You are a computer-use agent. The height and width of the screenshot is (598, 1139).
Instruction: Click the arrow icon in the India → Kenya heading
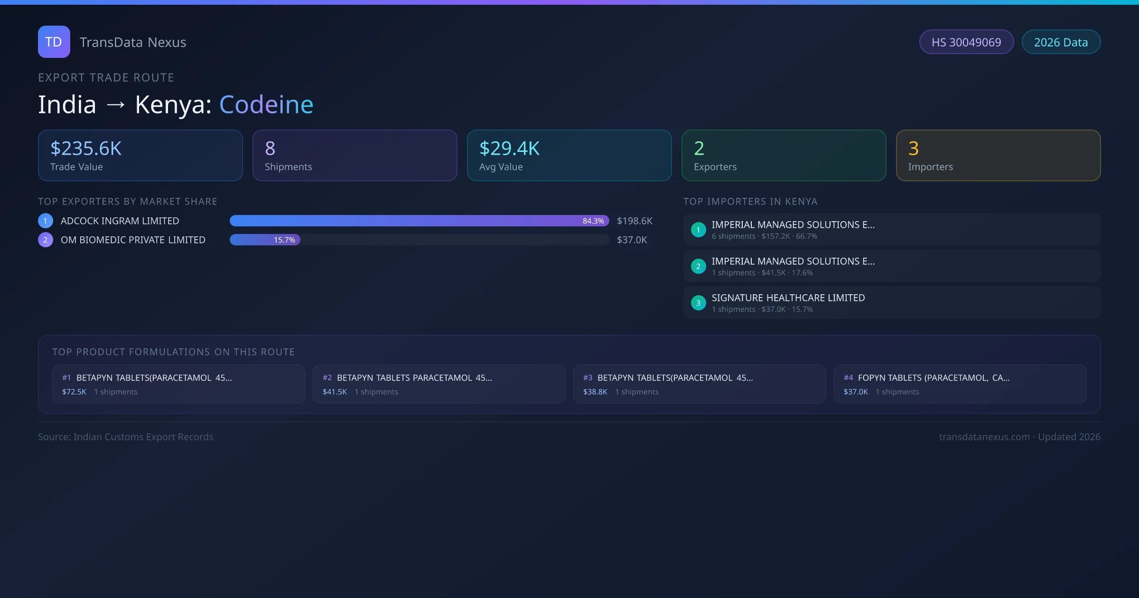tap(115, 104)
